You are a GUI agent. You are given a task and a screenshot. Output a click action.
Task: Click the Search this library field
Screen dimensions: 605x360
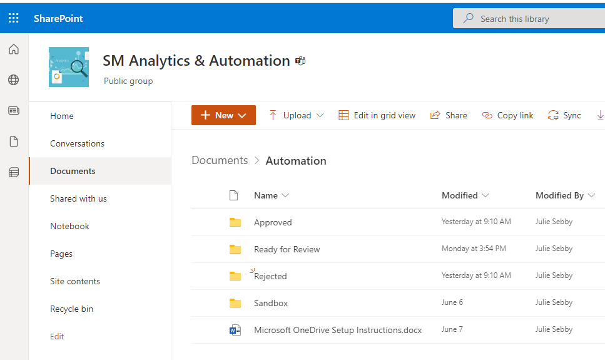coord(529,19)
